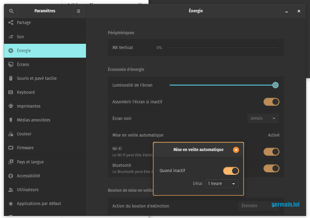Click the Écran noir row label
Viewport: 310px width, 218px height.
(122, 118)
